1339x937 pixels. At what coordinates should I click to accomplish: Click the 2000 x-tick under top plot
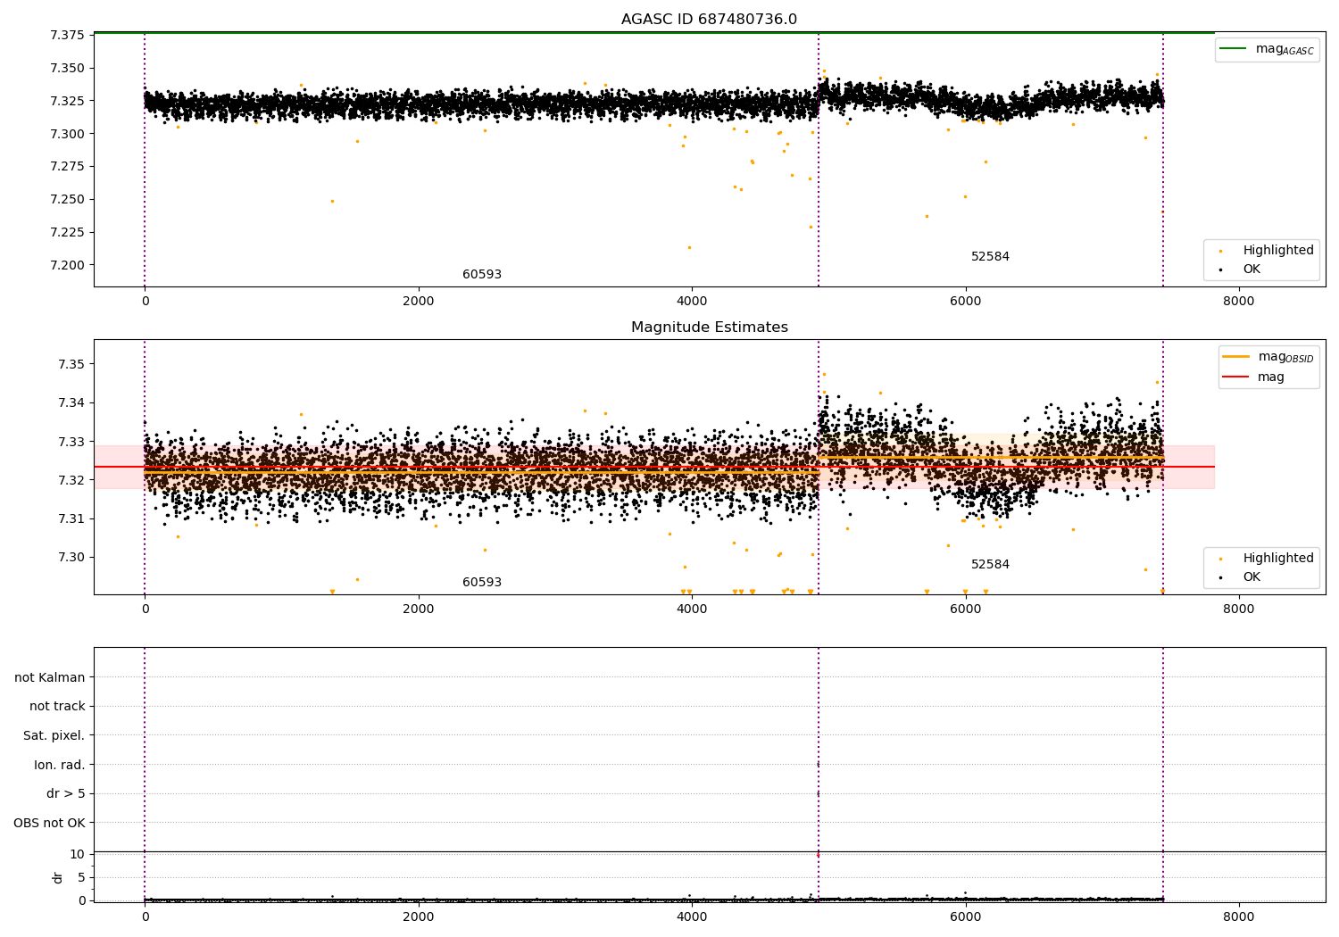tap(419, 302)
